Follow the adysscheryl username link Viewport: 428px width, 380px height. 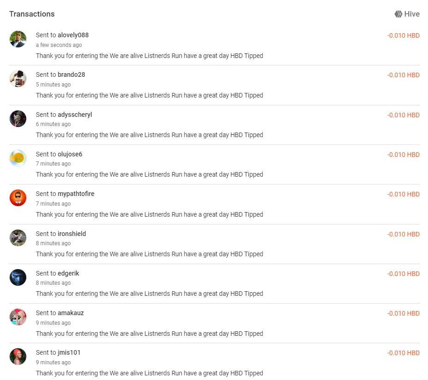coord(75,115)
